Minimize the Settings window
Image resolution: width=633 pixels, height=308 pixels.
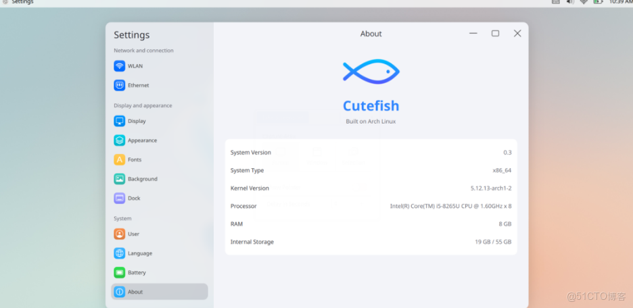click(x=473, y=34)
